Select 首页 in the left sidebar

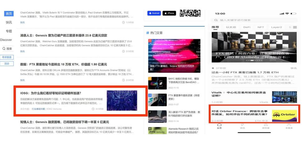(9, 14)
